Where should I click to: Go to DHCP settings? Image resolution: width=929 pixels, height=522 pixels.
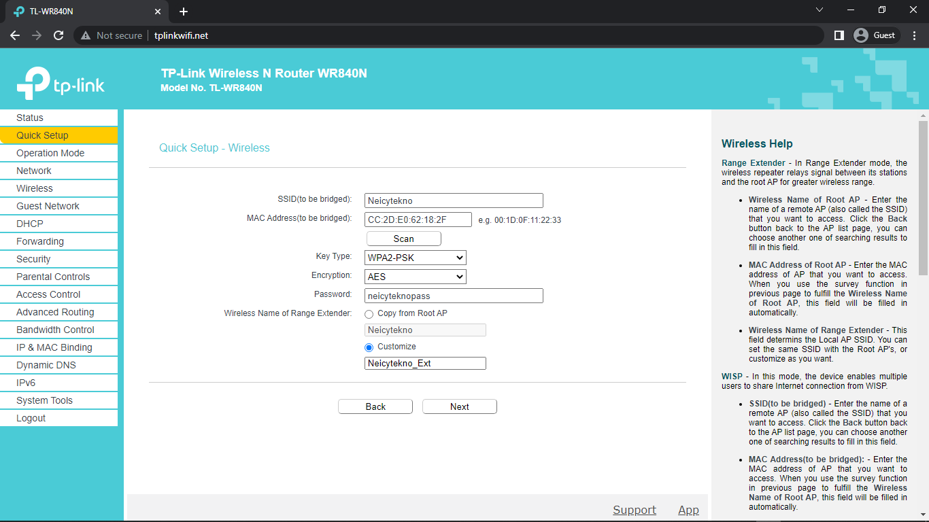point(58,224)
